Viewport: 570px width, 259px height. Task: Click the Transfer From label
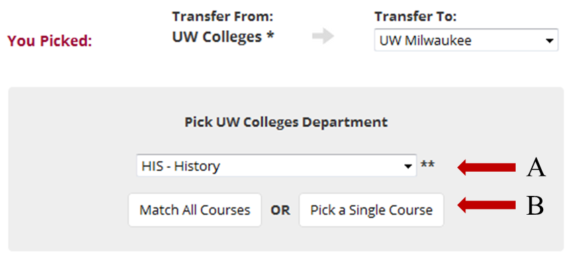222,16
